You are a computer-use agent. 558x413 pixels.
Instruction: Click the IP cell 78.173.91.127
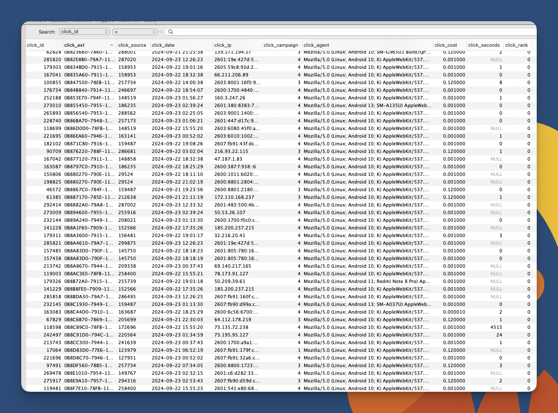point(231,274)
